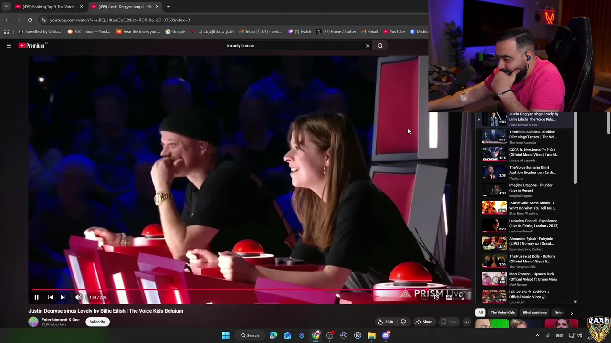Viewport: 611px width, 343px height.
Task: Open Chrome apps grid shortcut
Action: point(6,32)
